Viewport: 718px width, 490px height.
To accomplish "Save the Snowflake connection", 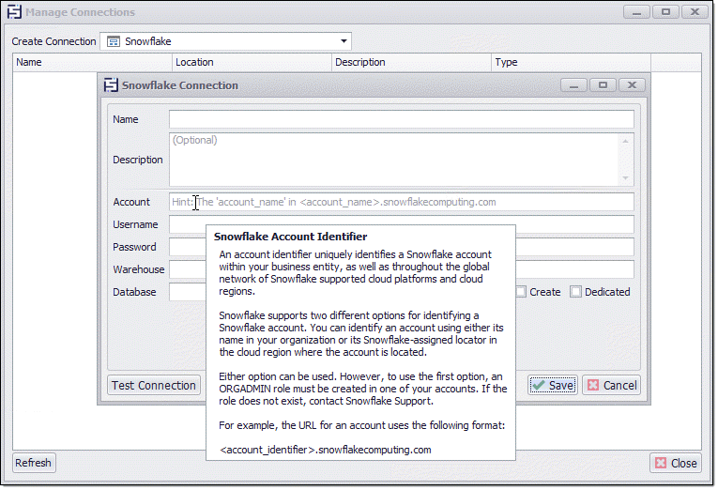I will click(552, 385).
